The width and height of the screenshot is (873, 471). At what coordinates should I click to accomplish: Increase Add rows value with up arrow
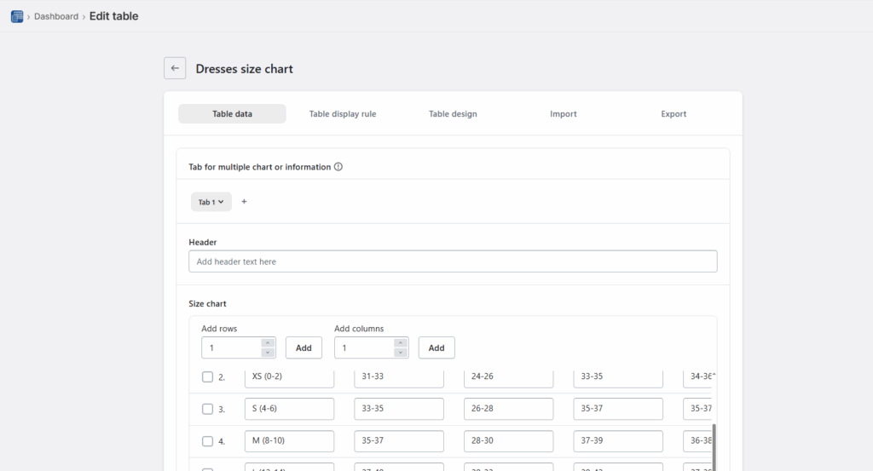coord(268,343)
